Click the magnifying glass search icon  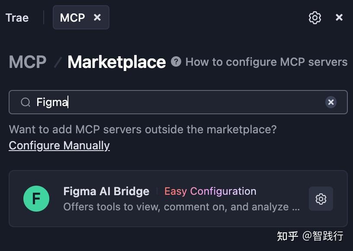tap(26, 102)
